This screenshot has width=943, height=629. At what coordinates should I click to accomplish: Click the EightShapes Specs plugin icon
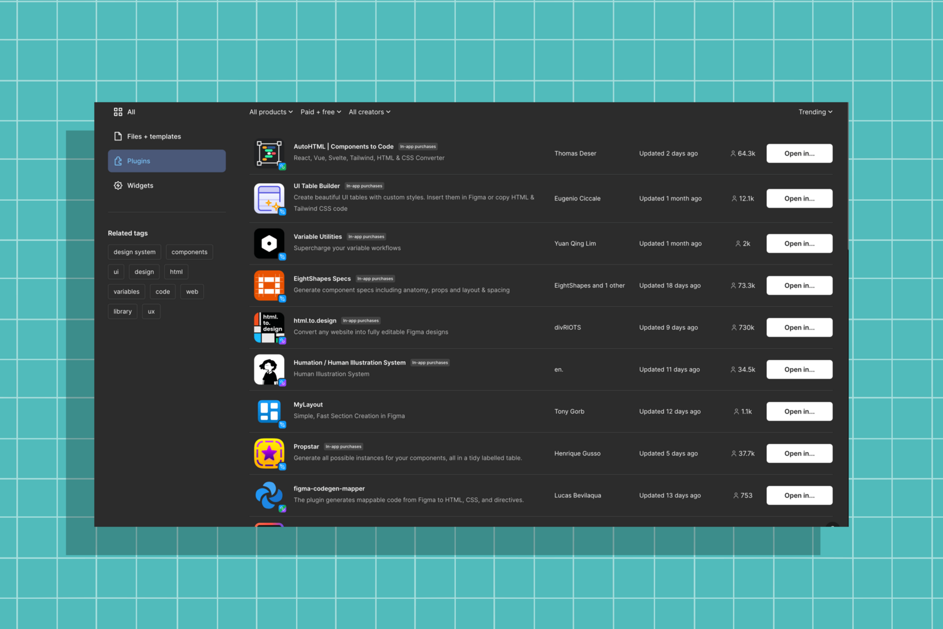pyautogui.click(x=269, y=285)
